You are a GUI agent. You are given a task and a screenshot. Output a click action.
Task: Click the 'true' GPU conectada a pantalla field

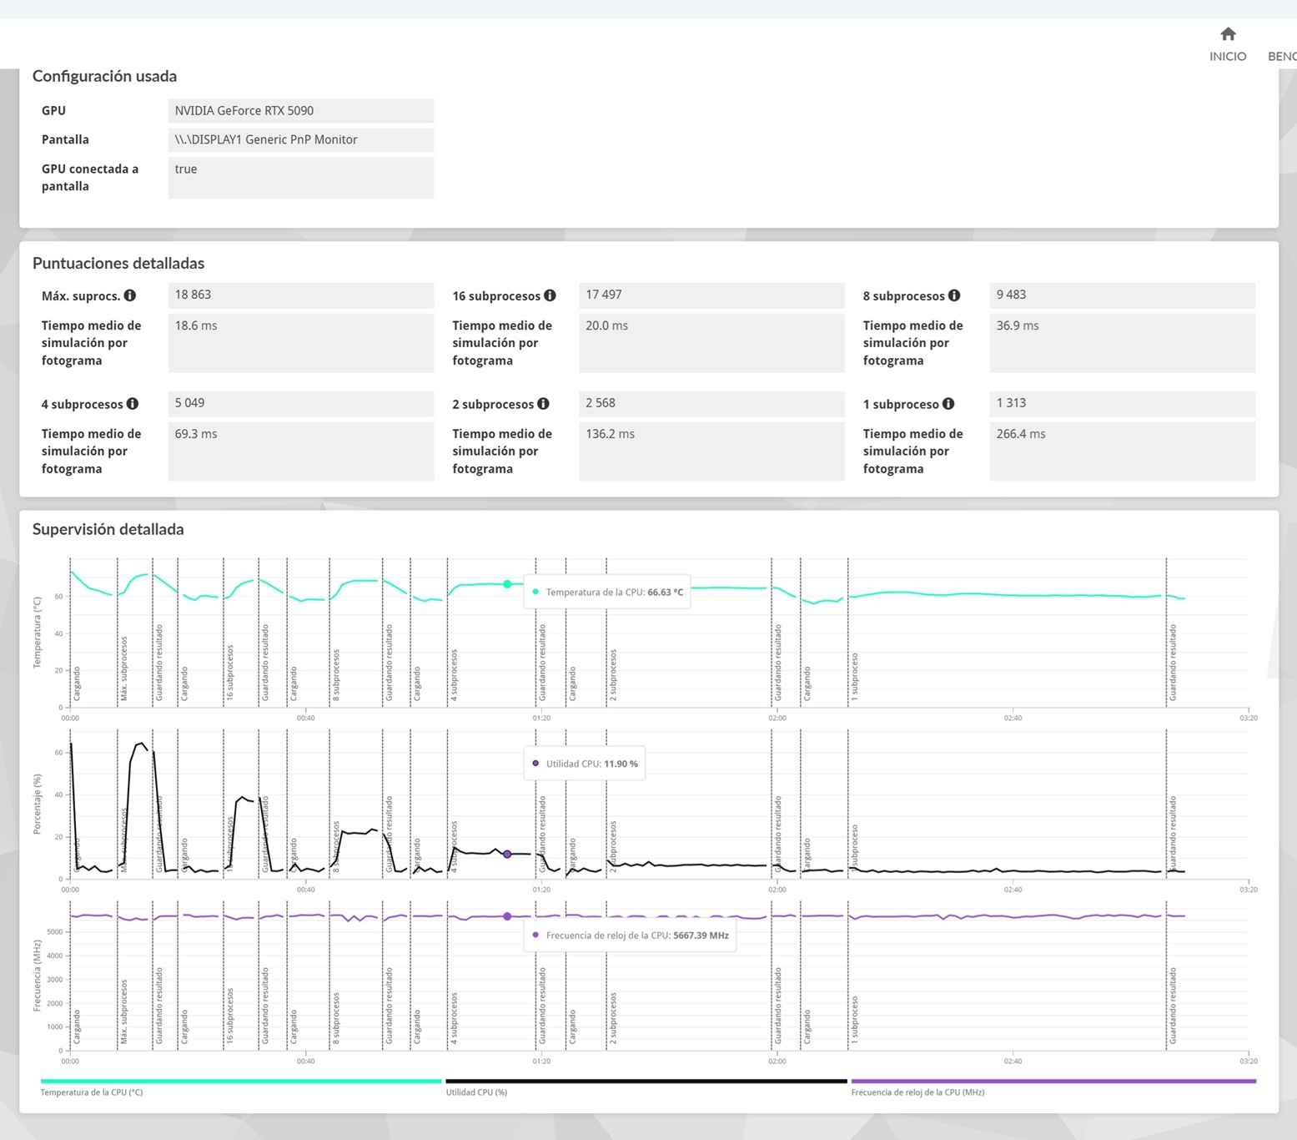(x=300, y=178)
